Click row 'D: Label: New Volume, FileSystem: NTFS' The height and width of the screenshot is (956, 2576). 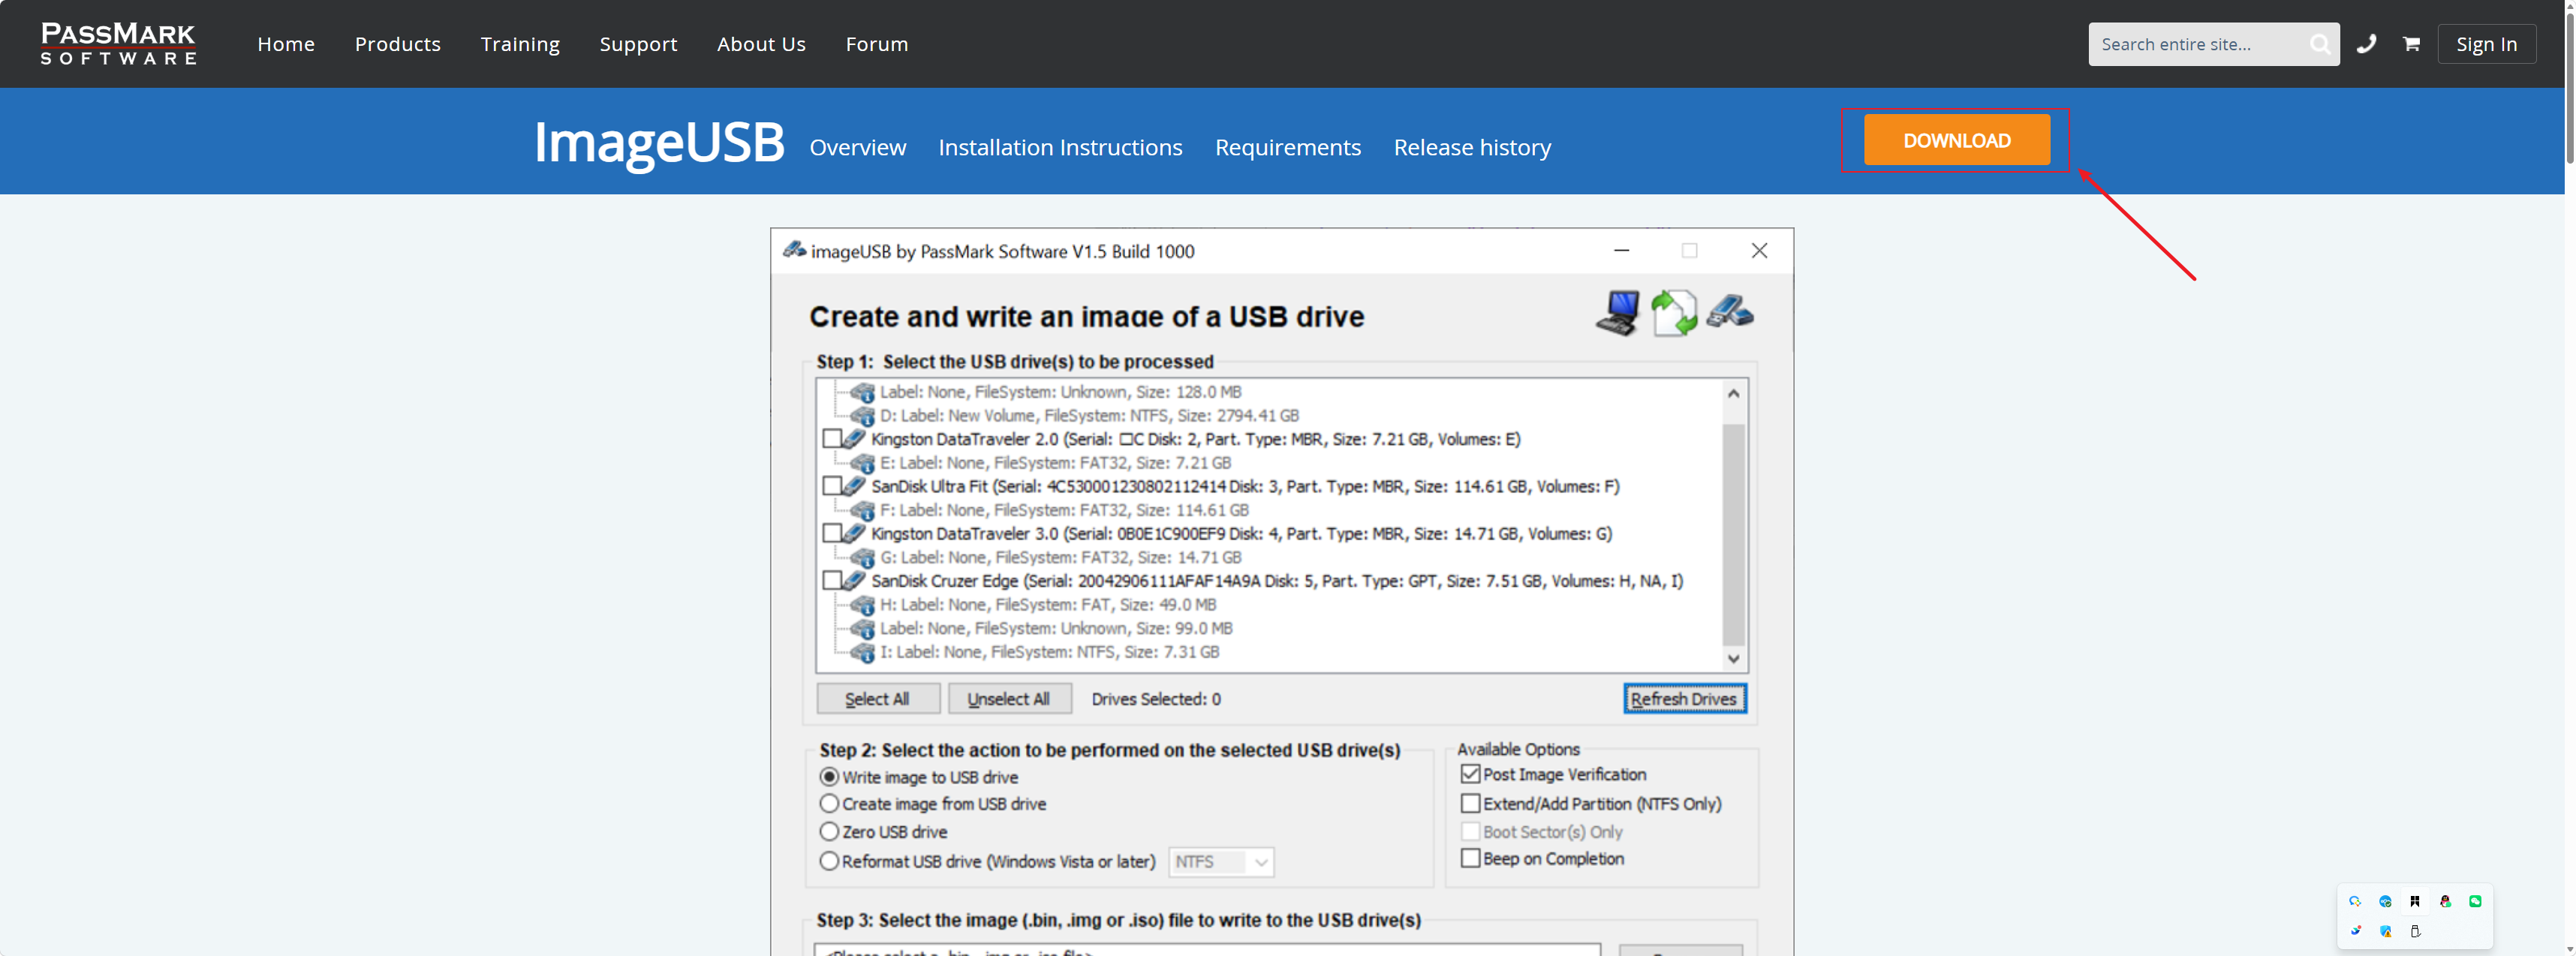tap(1089, 415)
